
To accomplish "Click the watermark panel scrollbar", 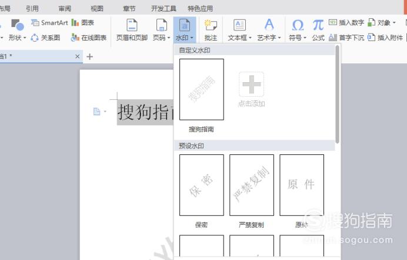I will point(337,94).
